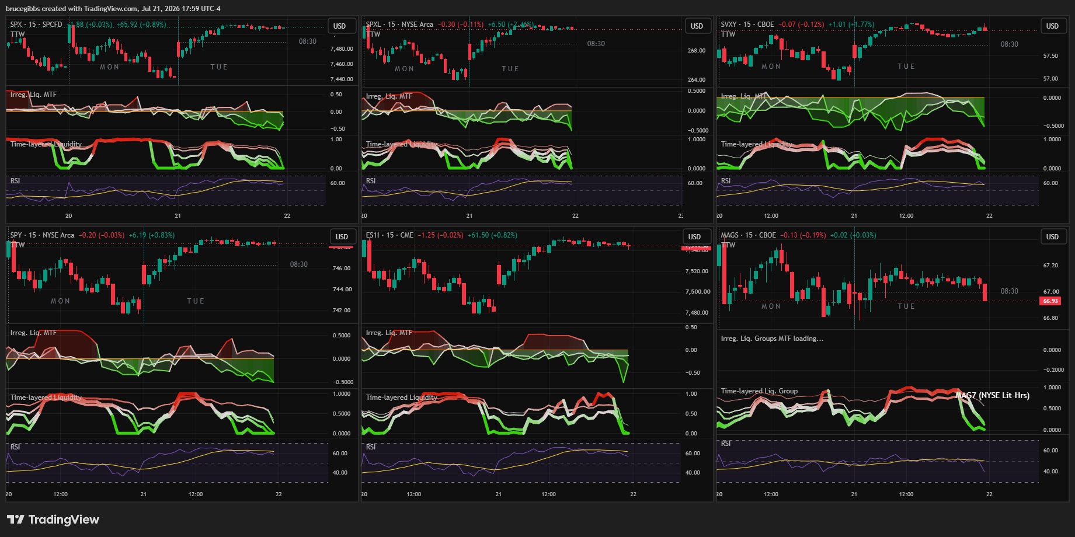Image resolution: width=1075 pixels, height=537 pixels.
Task: Open USD currency dropdown on SPXL chart
Action: point(697,26)
